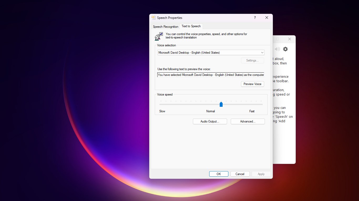Click the 'Voice speed' group label
The height and width of the screenshot is (201, 359).
[165, 94]
